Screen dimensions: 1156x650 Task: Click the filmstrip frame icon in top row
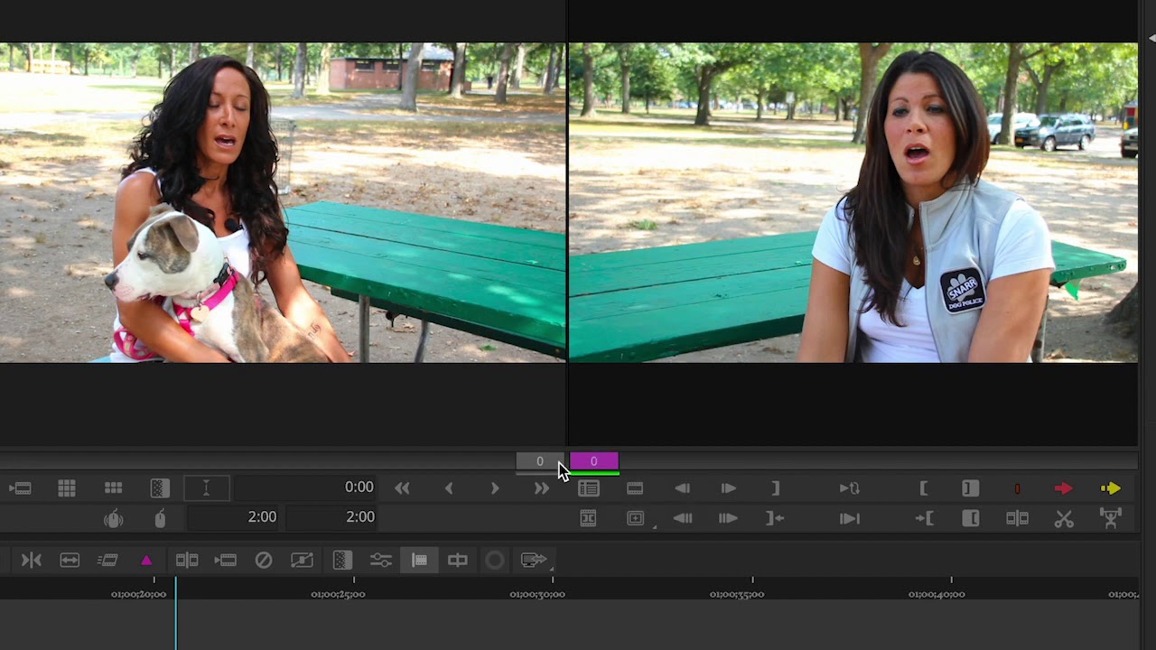635,488
